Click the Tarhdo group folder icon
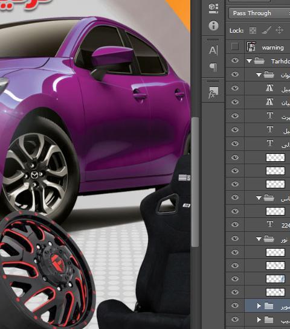290x329 pixels. point(259,61)
